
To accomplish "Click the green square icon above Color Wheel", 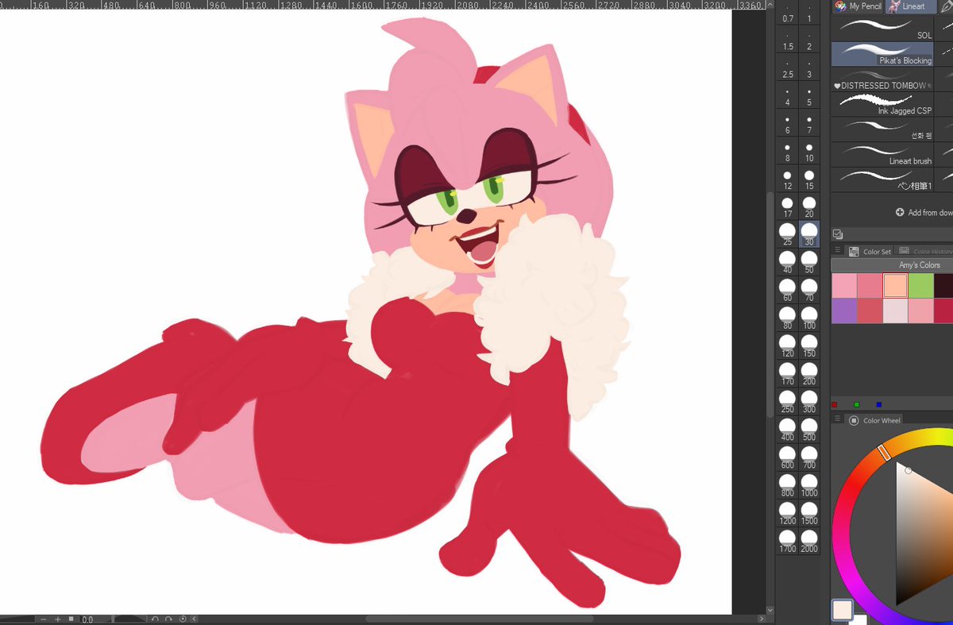I will 856,404.
